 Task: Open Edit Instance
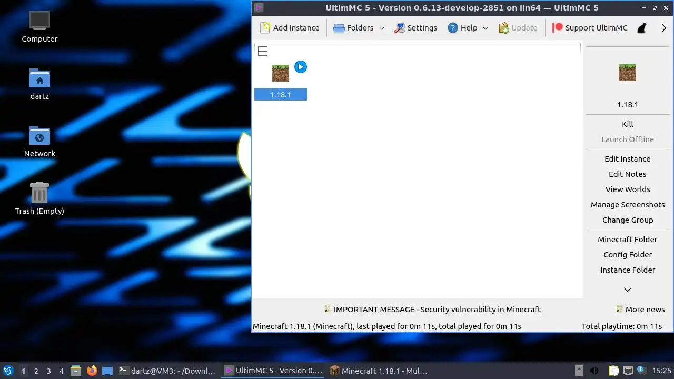[x=628, y=159]
